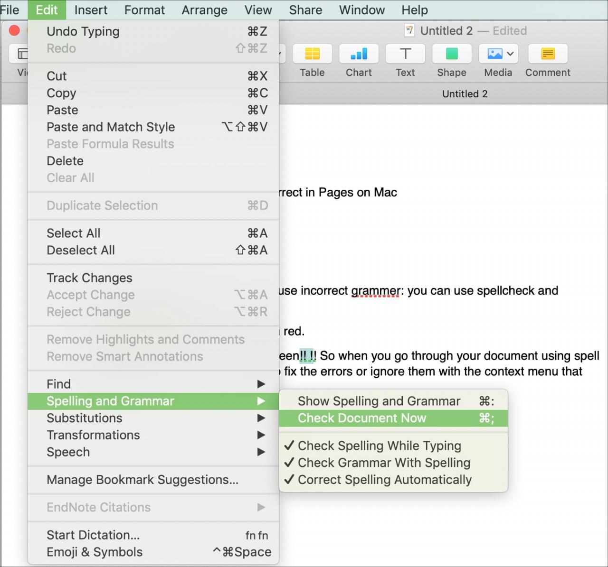Viewport: 608px width, 567px height.
Task: Choose Paste and Match Style
Action: 153,127
